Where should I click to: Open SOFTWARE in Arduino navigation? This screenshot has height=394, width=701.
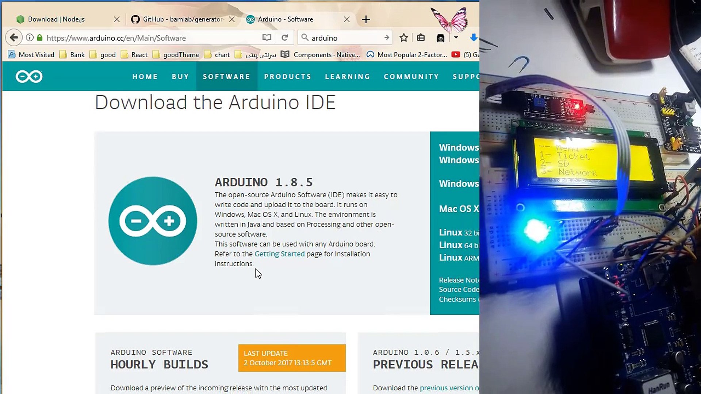click(226, 77)
